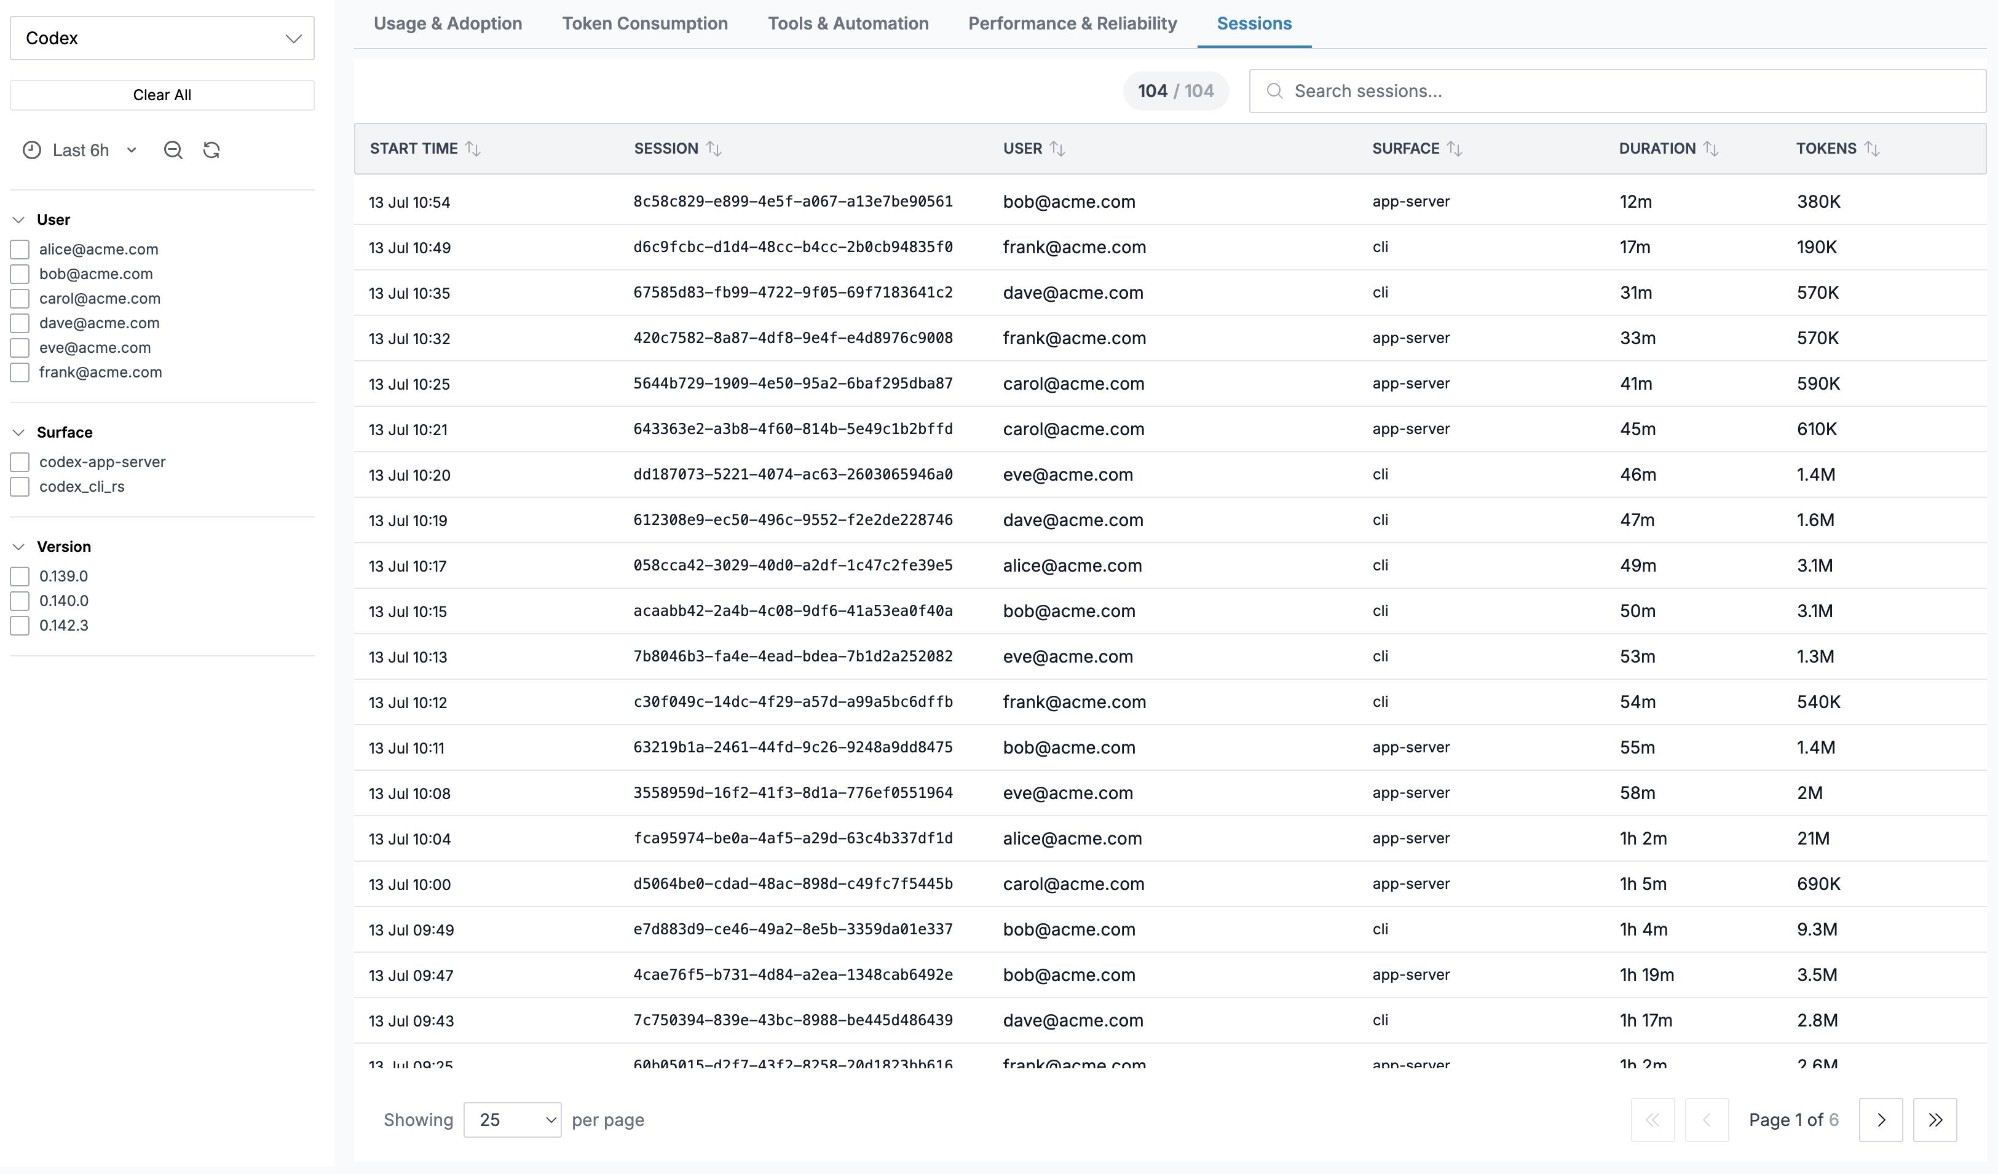Collapse the Surface filter section

(x=19, y=432)
